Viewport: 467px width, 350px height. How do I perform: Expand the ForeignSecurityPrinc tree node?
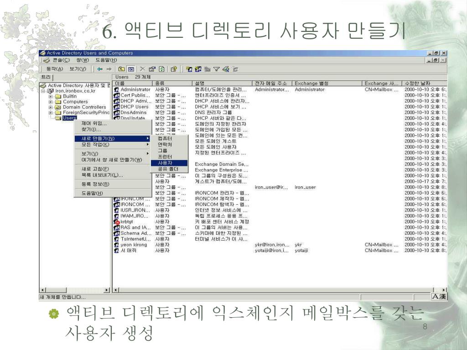[x=50, y=113]
